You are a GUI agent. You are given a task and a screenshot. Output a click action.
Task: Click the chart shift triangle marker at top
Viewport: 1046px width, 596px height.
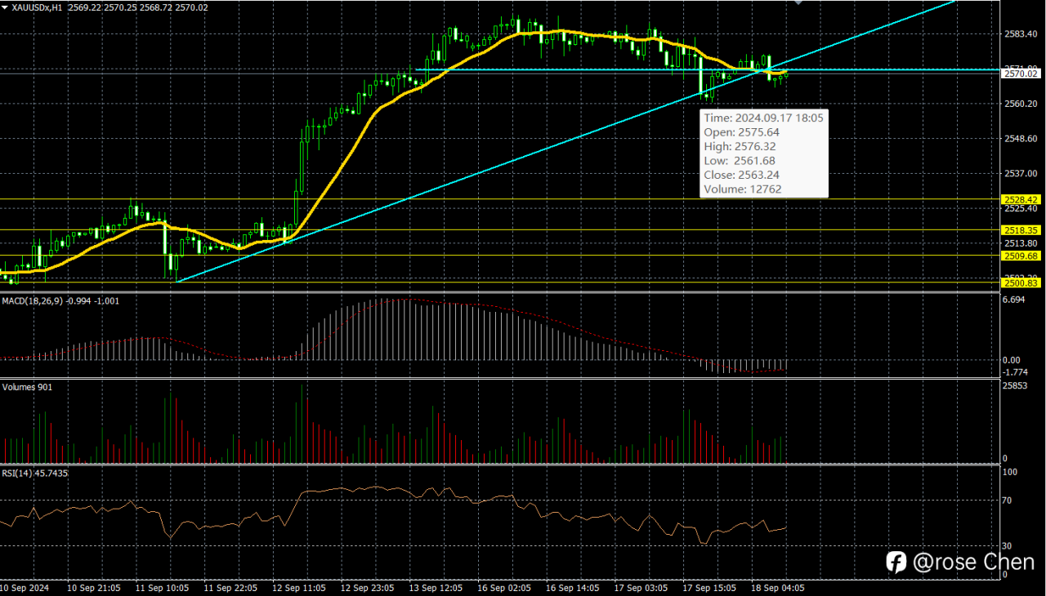coord(799,3)
